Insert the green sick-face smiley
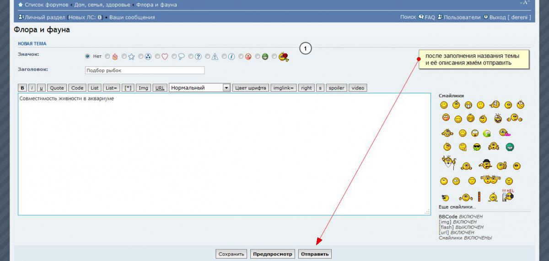This screenshot has width=549, height=261. (487, 133)
